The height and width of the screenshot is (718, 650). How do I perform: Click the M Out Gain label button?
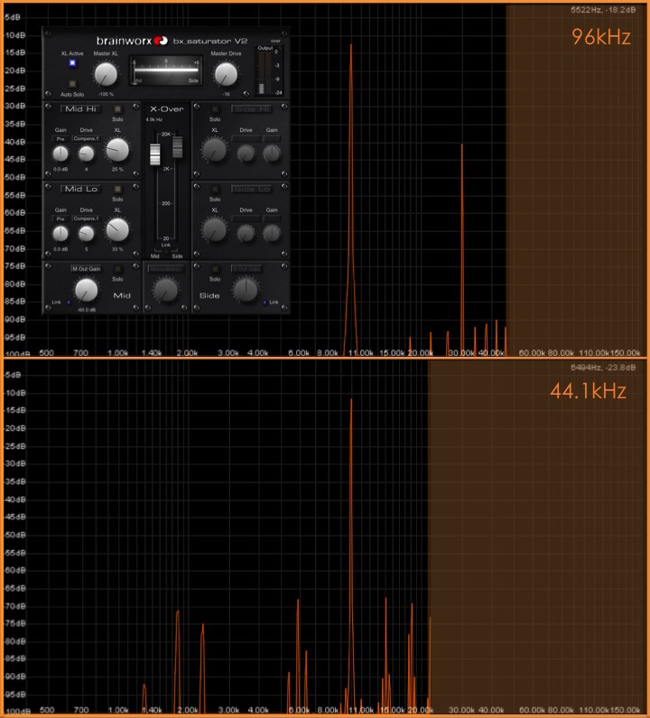[x=86, y=269]
